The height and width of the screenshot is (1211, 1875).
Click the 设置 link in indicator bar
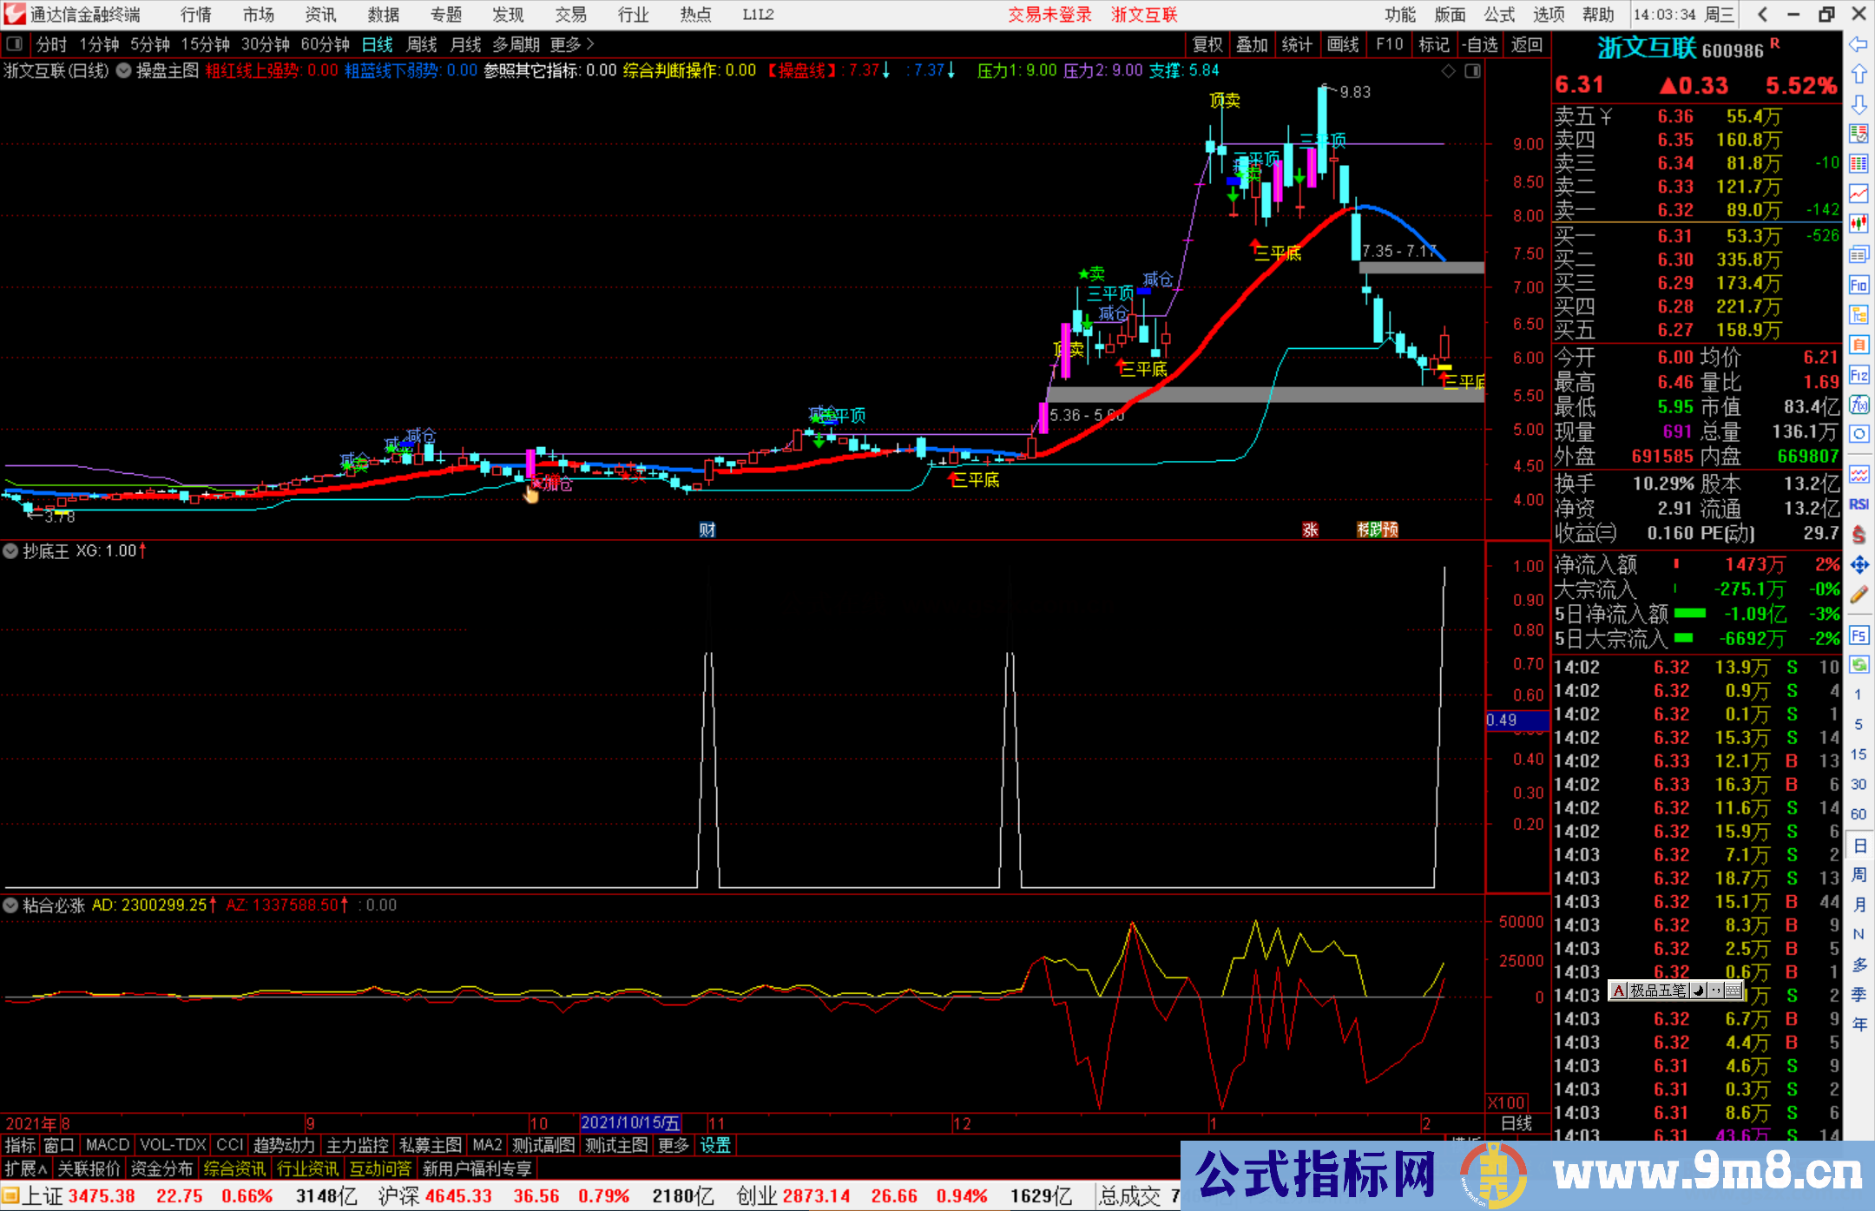coord(715,1145)
